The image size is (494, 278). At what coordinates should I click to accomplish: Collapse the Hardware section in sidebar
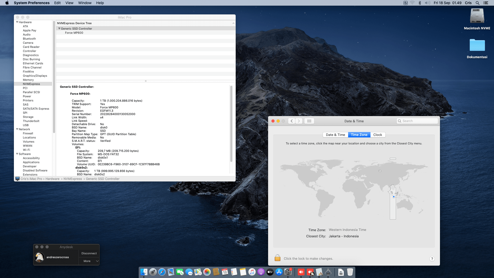pyautogui.click(x=17, y=22)
